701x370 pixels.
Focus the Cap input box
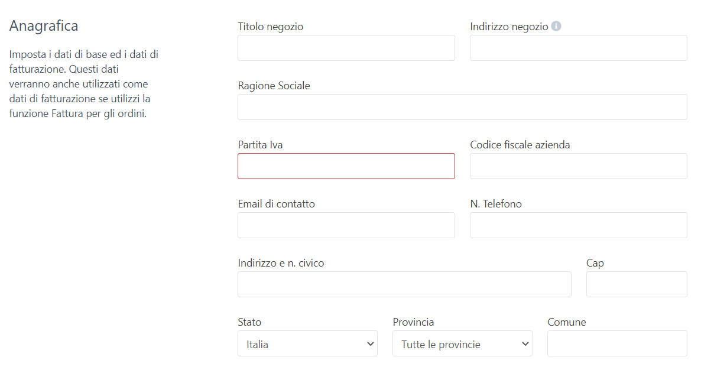637,284
